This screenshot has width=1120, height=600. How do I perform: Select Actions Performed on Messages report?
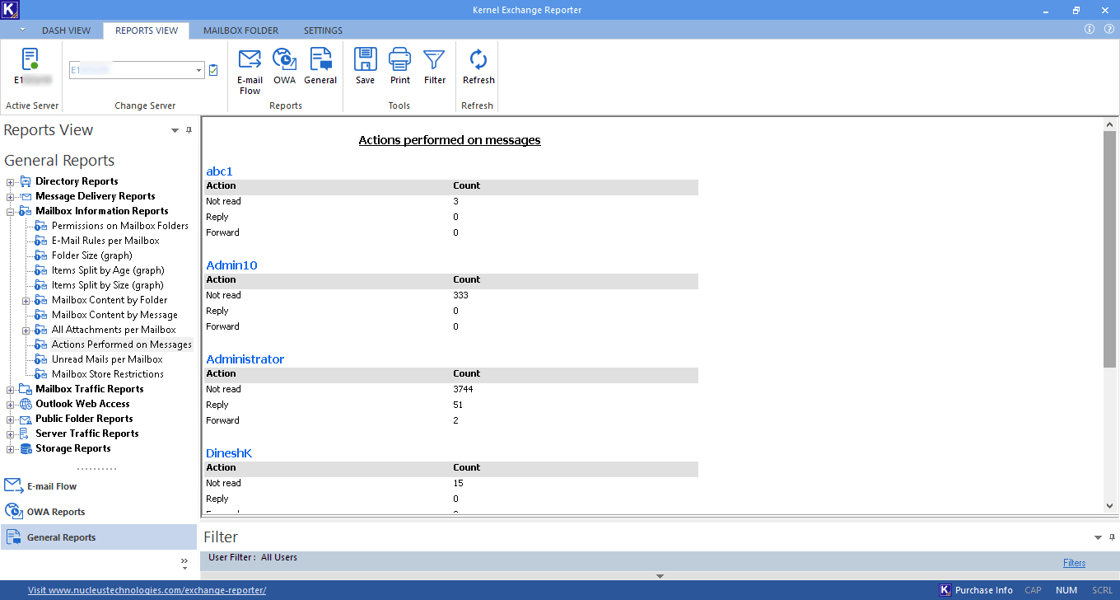pos(122,345)
